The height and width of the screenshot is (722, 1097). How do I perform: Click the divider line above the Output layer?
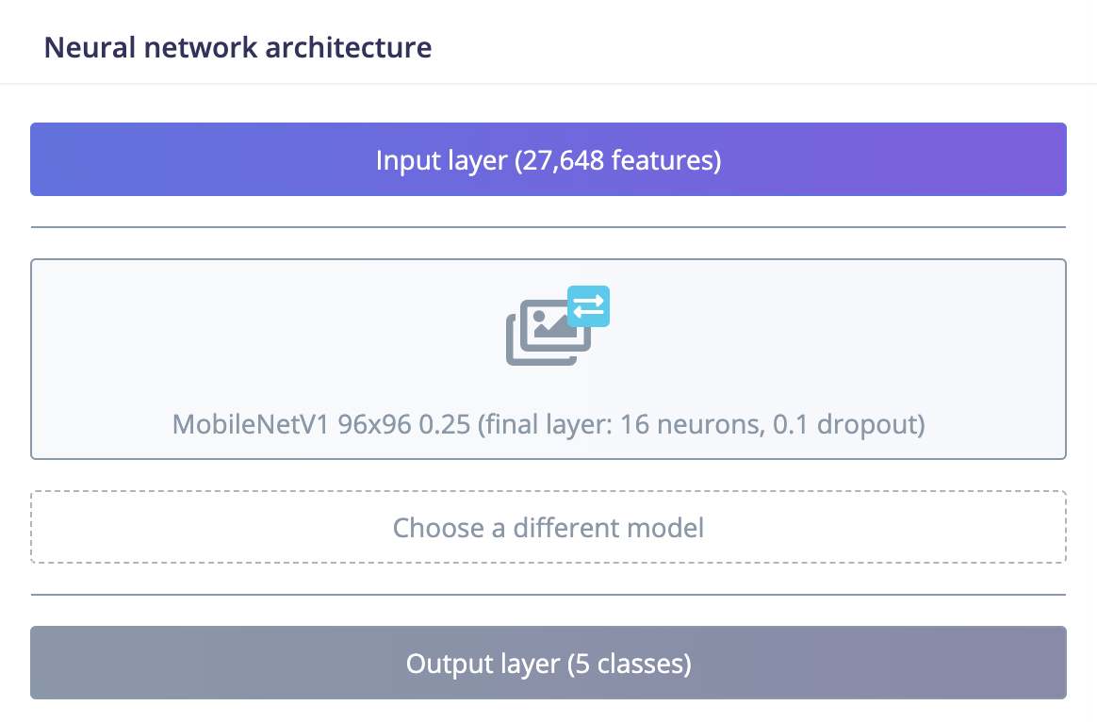click(x=548, y=595)
